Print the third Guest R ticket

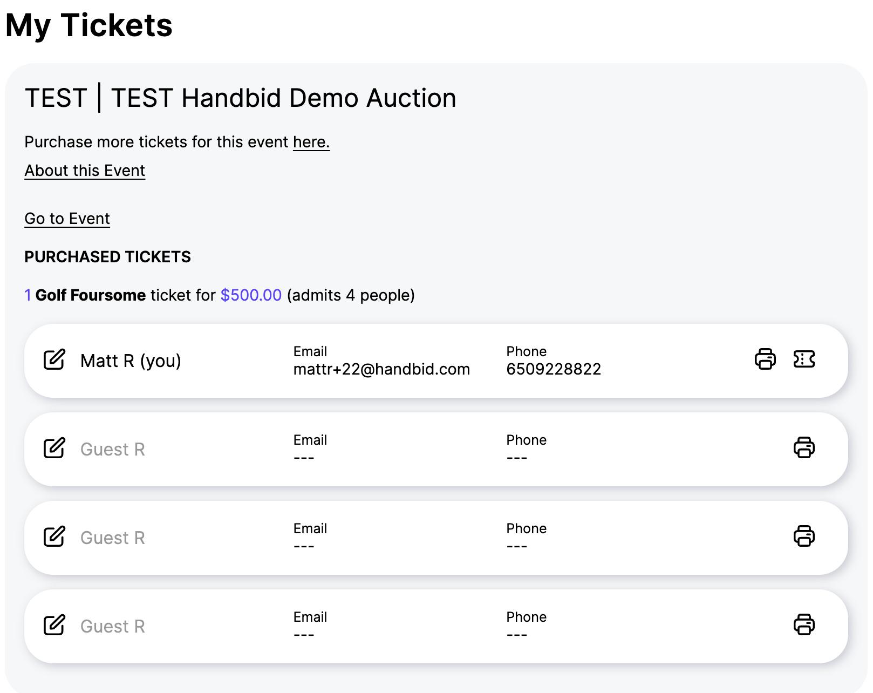coord(804,625)
